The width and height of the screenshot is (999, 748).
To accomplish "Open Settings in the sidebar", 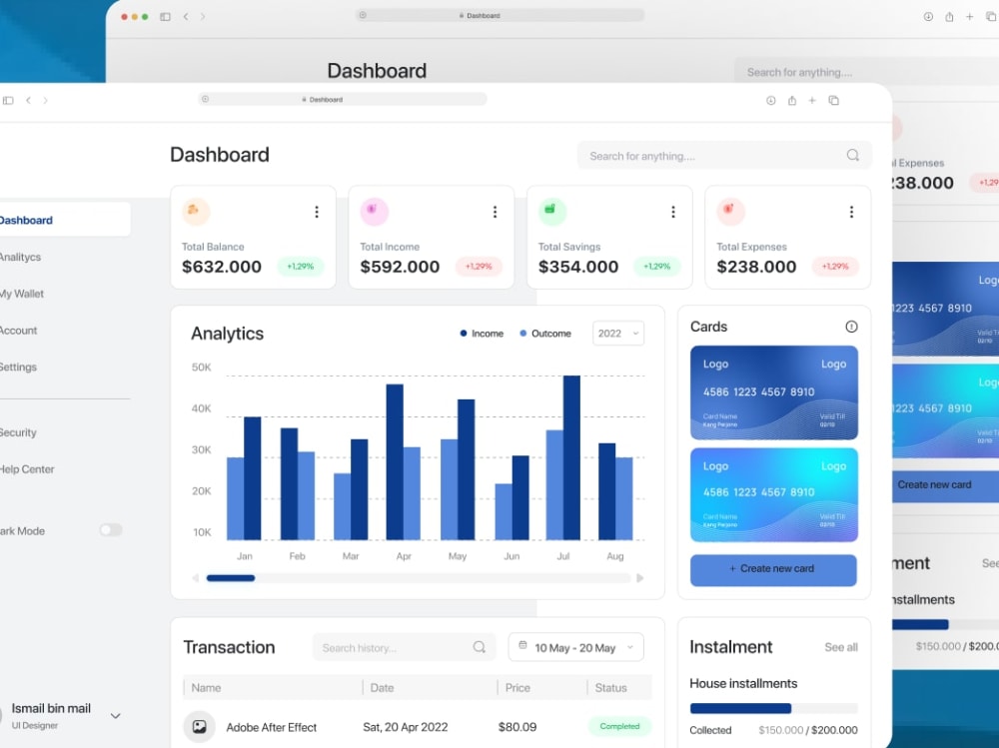I will pyautogui.click(x=18, y=367).
